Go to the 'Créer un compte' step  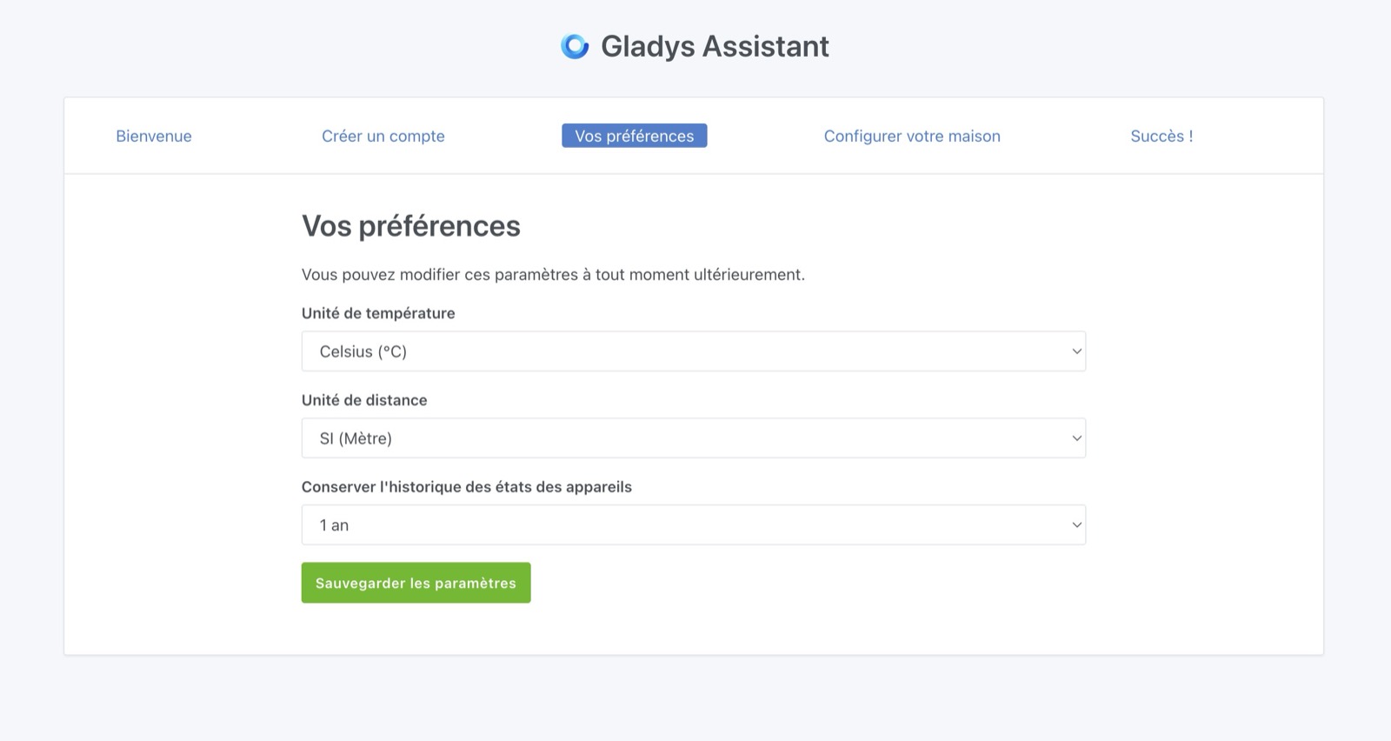click(x=383, y=136)
